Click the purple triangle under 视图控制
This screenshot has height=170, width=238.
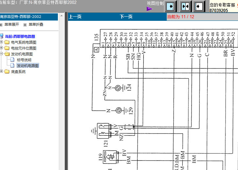pos(149,9)
